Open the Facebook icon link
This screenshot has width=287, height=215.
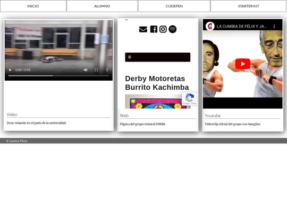pos(154,29)
